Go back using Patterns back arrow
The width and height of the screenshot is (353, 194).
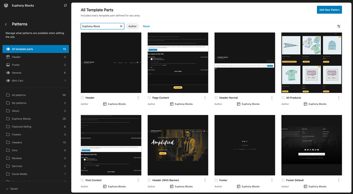[x=6, y=24]
